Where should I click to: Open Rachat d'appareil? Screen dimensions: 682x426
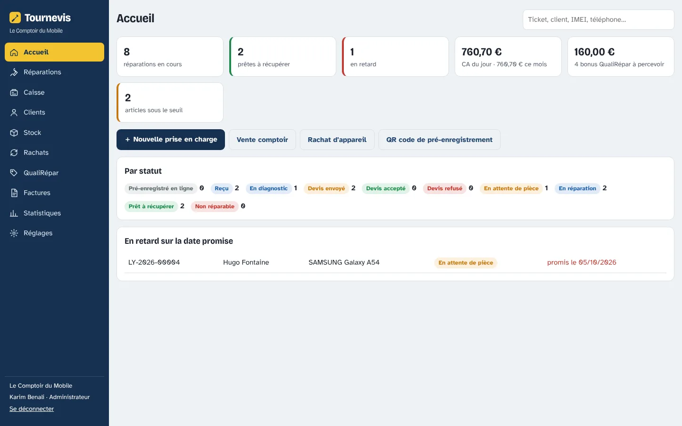tap(337, 140)
